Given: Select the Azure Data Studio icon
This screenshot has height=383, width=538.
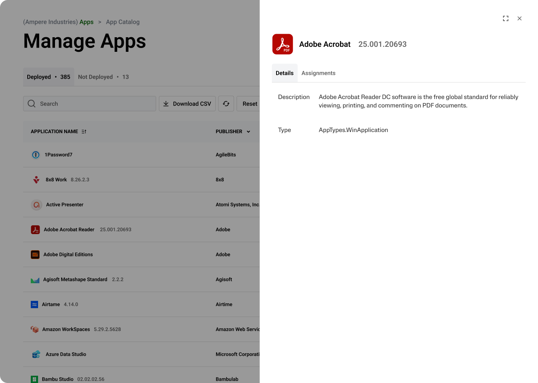Looking at the screenshot, I should [36, 354].
